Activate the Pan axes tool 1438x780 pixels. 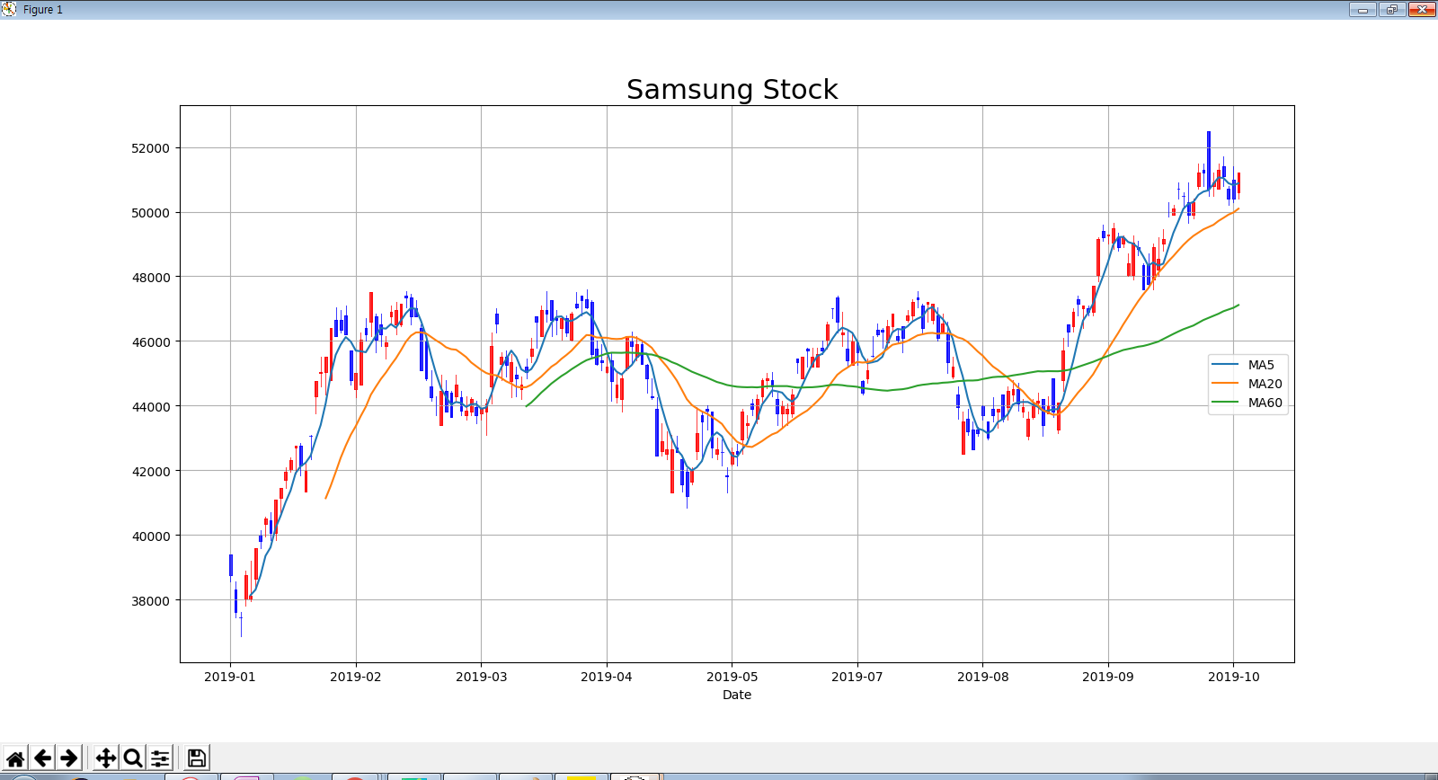106,758
